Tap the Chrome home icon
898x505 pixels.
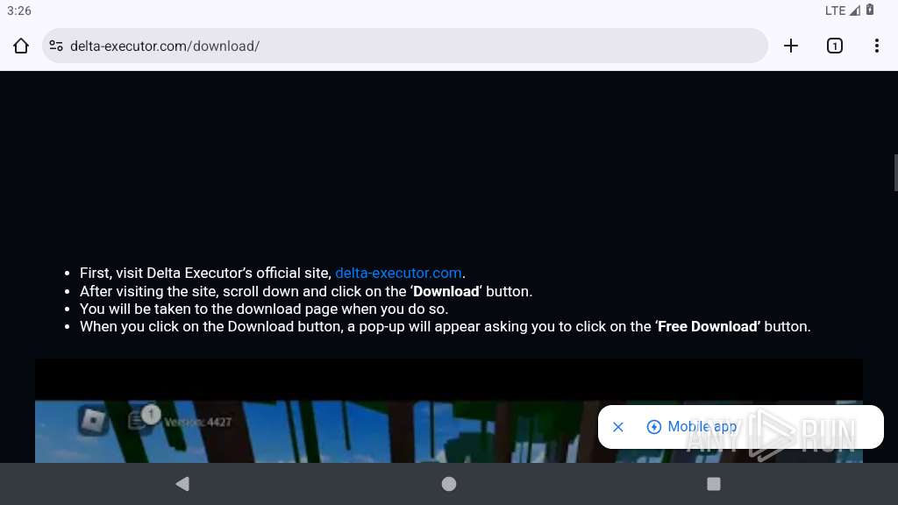coord(21,46)
